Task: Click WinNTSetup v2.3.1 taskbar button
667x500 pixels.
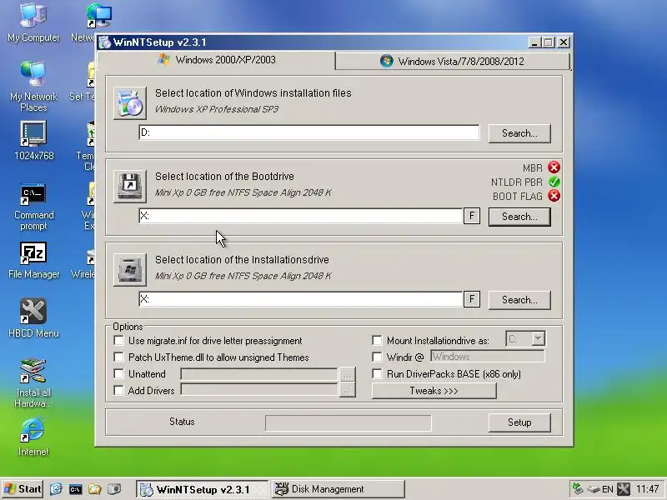Action: tap(203, 489)
